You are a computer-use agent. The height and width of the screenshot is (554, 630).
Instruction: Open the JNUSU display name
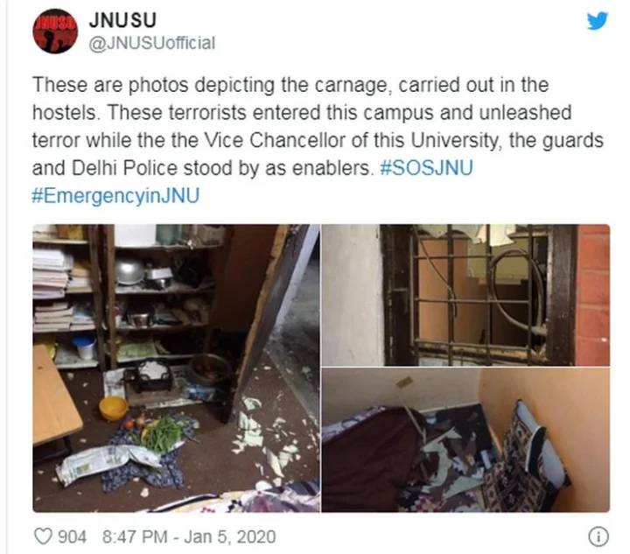(x=122, y=20)
